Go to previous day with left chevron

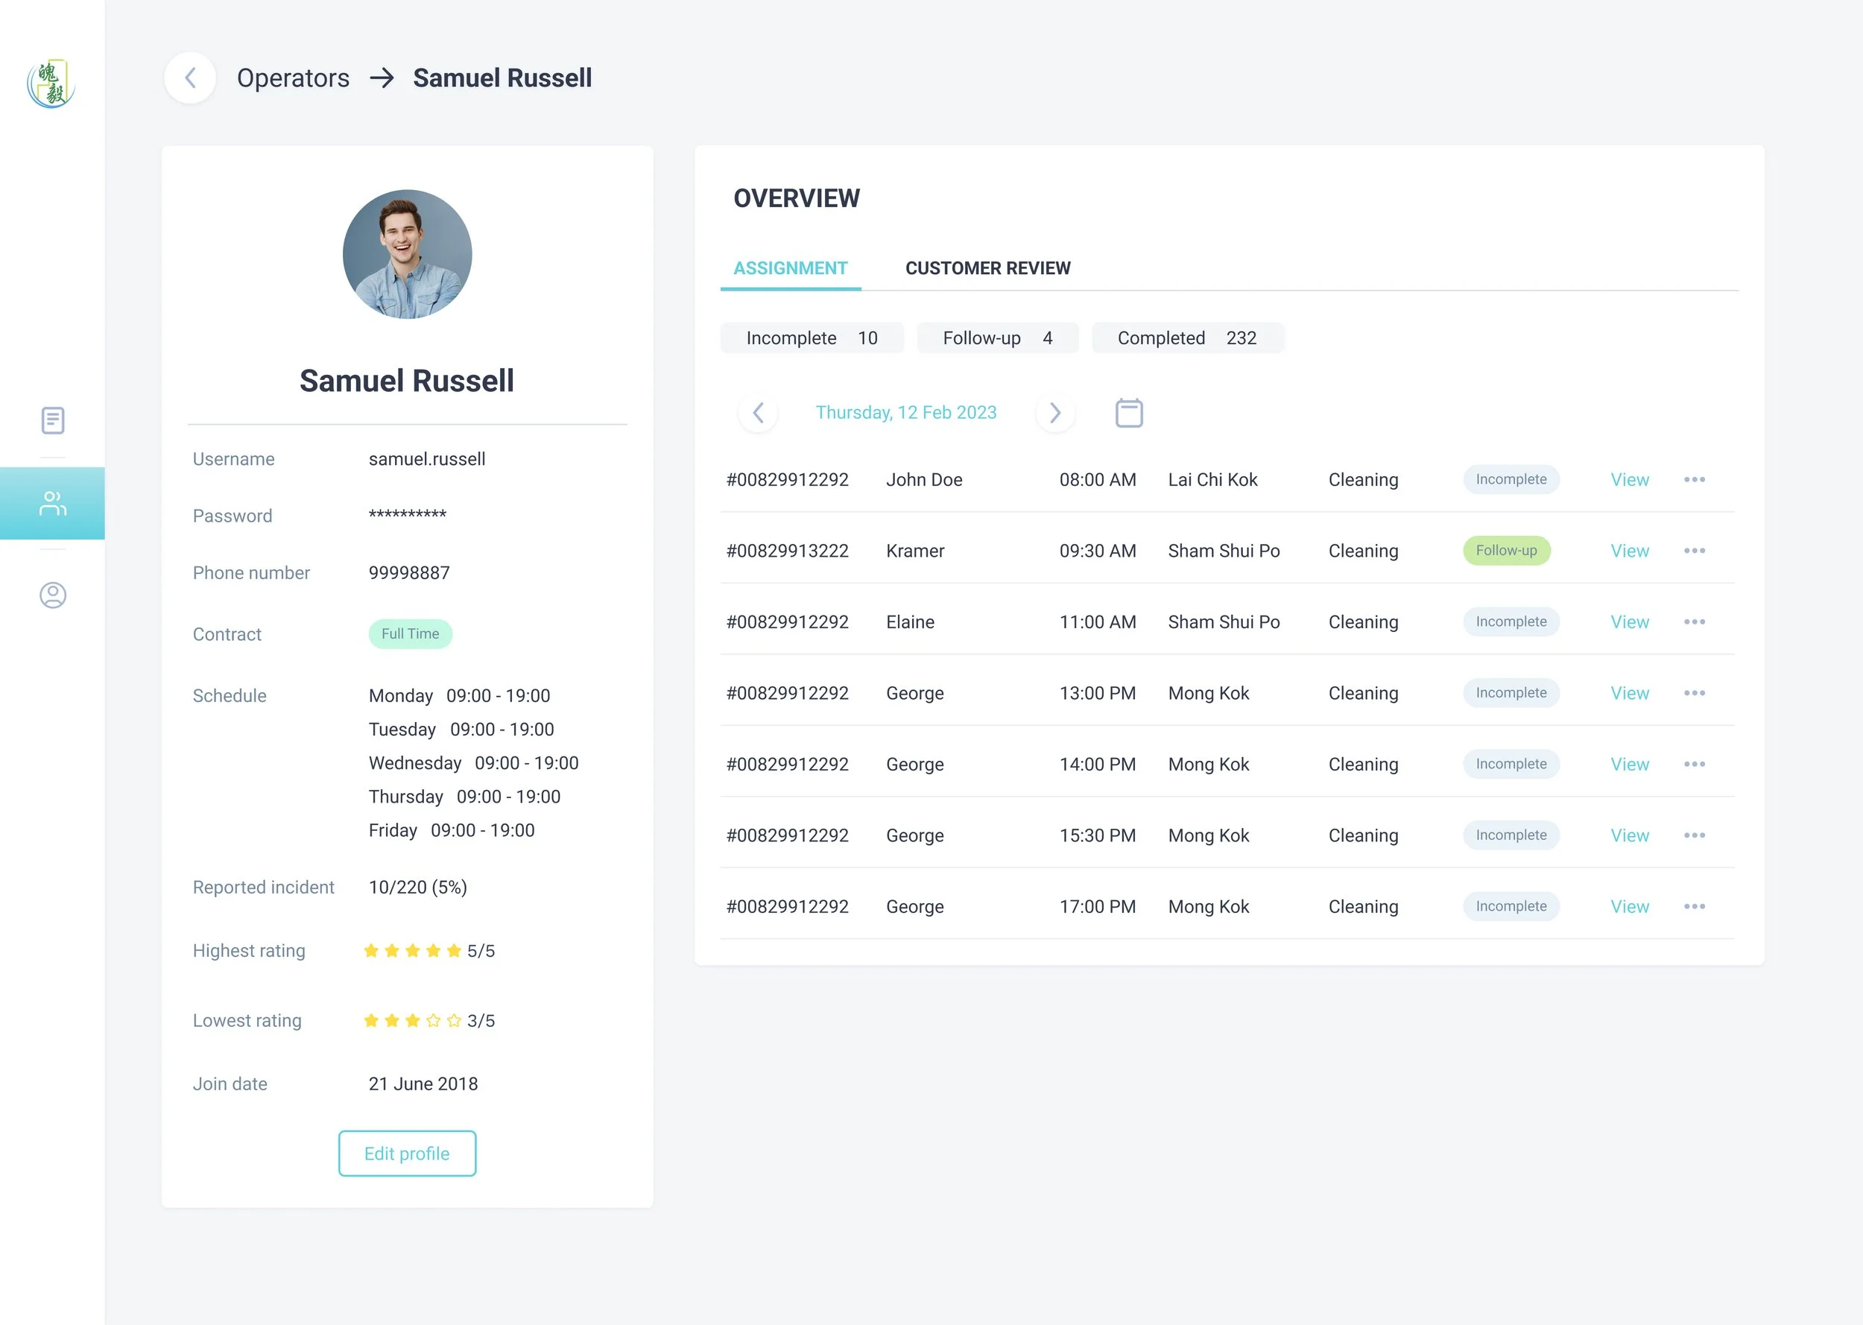tap(758, 413)
